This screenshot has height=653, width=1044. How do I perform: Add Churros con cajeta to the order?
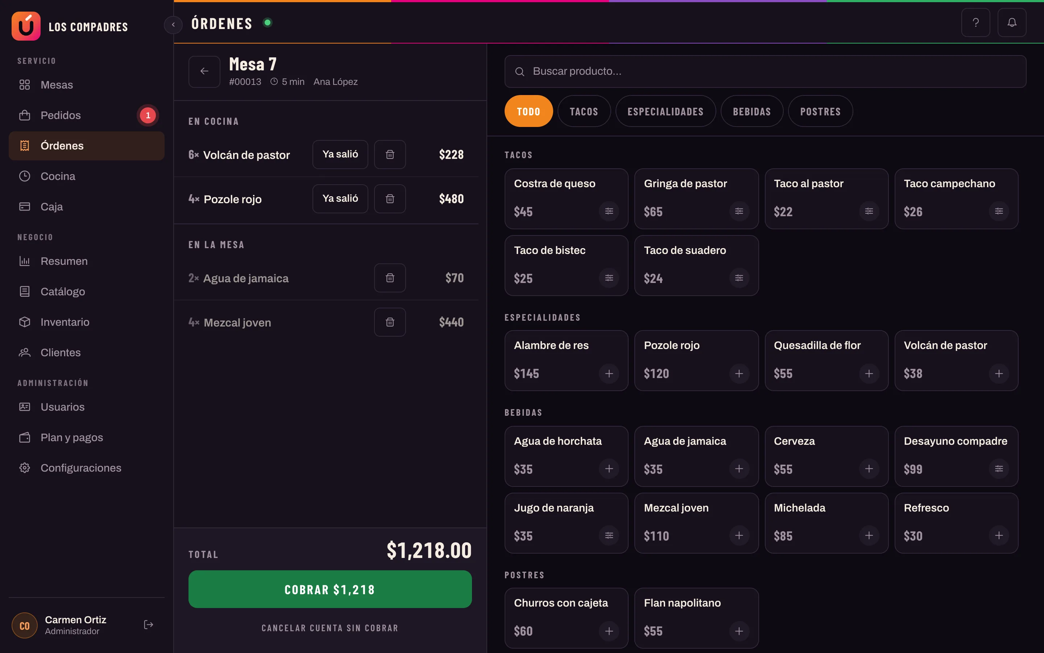click(x=609, y=631)
